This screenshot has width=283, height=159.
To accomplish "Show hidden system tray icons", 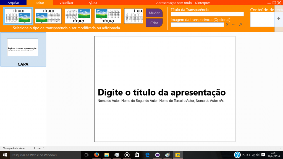I will 243,155.
